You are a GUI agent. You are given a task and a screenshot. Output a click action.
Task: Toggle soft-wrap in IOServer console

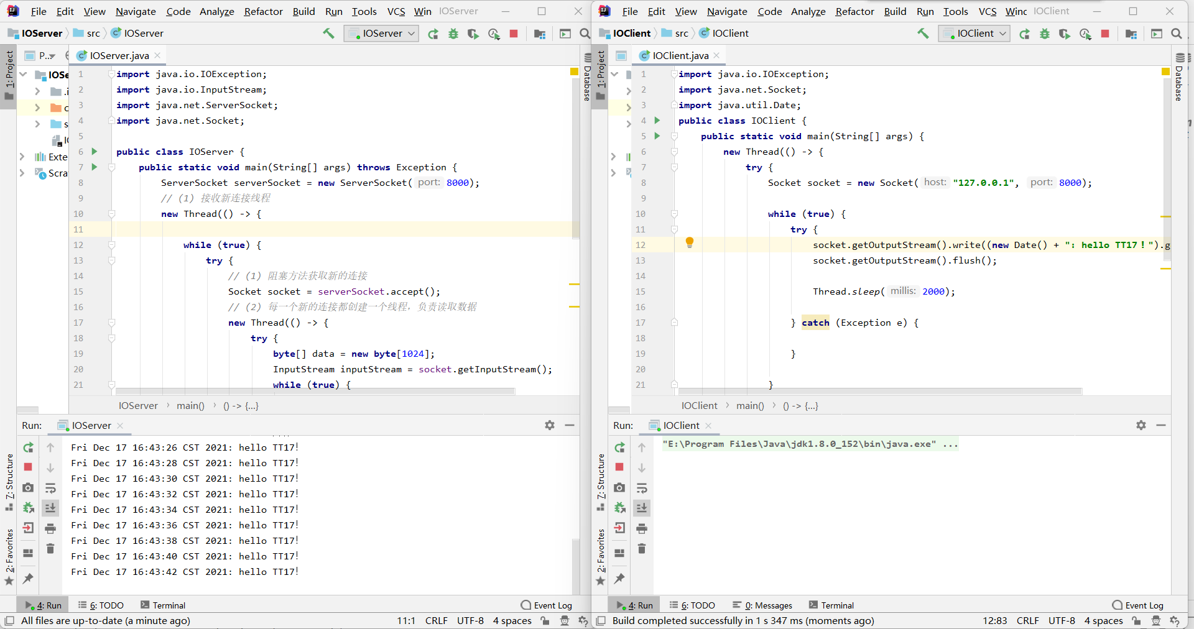[x=50, y=488]
